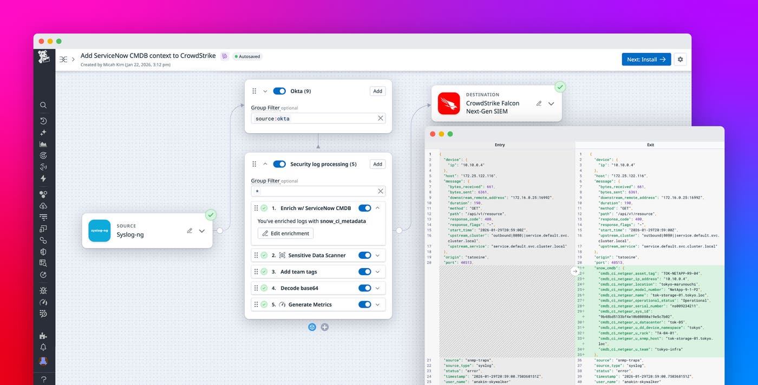Image resolution: width=758 pixels, height=385 pixels.
Task: Click the edit pencil on CrowdStrike Falcon destination
Action: pos(539,103)
